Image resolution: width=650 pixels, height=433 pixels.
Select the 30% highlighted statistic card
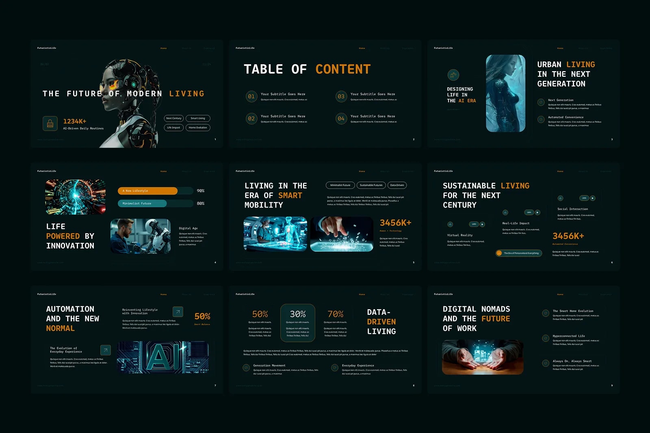(x=298, y=323)
